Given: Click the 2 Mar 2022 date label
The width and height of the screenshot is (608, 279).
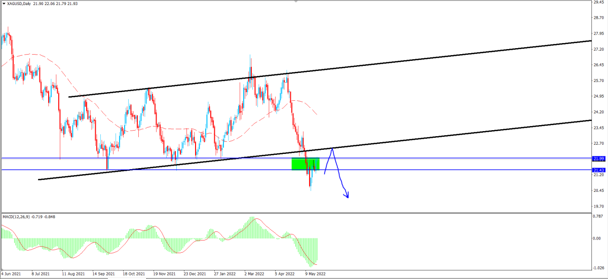Looking at the screenshot, I should pos(254,274).
